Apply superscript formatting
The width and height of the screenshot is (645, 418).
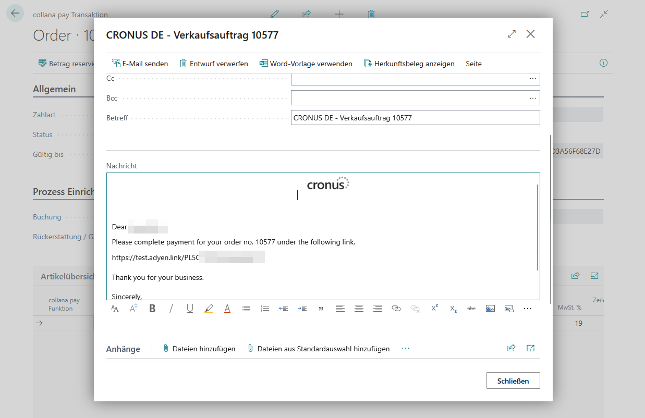[x=434, y=309]
